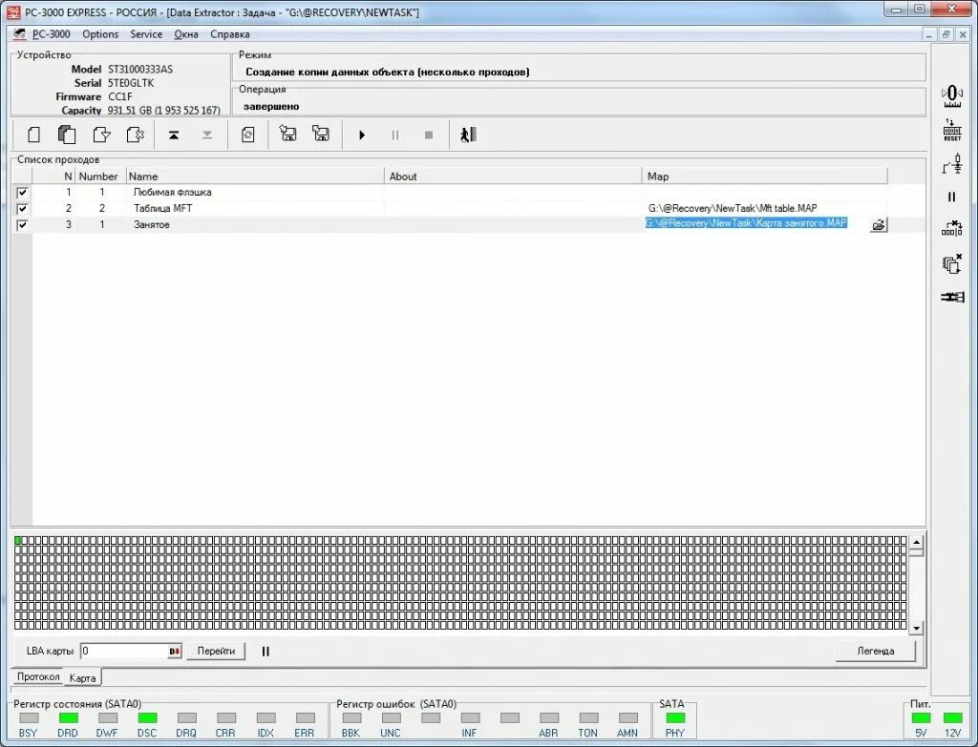Screen dimensions: 978x747
Task: Open the PC-3000 menu
Action: point(52,34)
